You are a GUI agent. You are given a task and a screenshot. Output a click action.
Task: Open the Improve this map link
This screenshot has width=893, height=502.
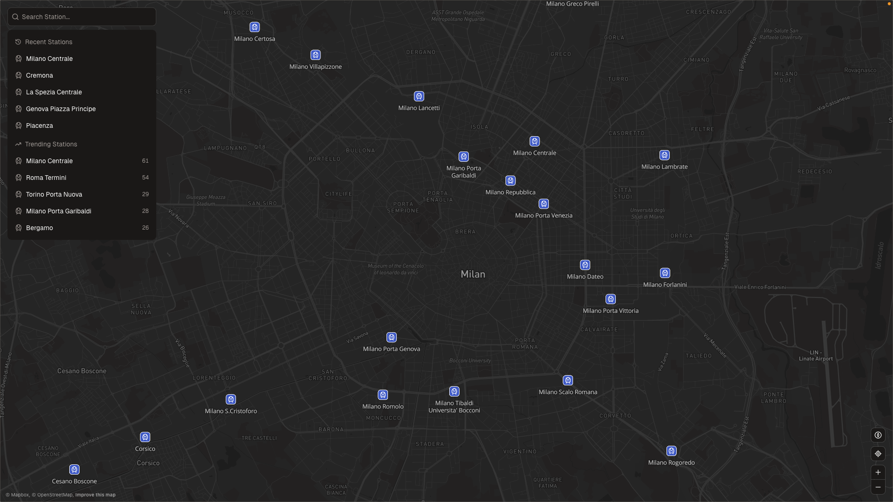[95, 495]
